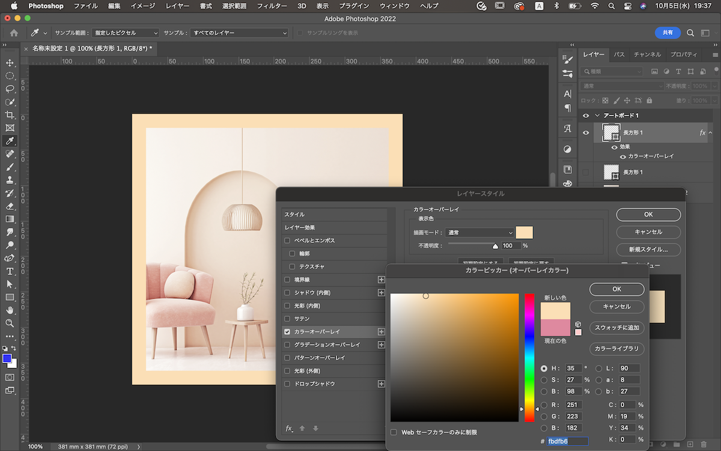Enable Web セーフカラーのみに制限 checkbox

[x=394, y=432]
